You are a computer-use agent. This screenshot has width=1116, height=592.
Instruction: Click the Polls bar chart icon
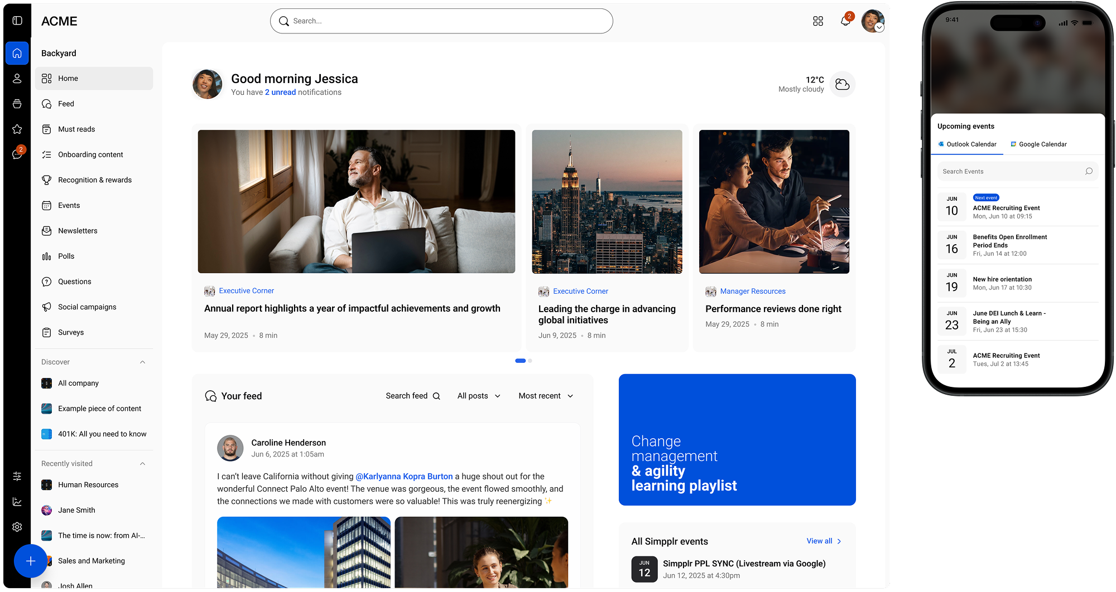tap(47, 256)
